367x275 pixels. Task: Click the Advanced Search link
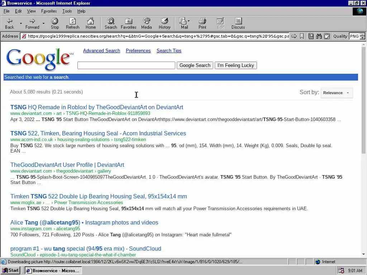point(101,51)
